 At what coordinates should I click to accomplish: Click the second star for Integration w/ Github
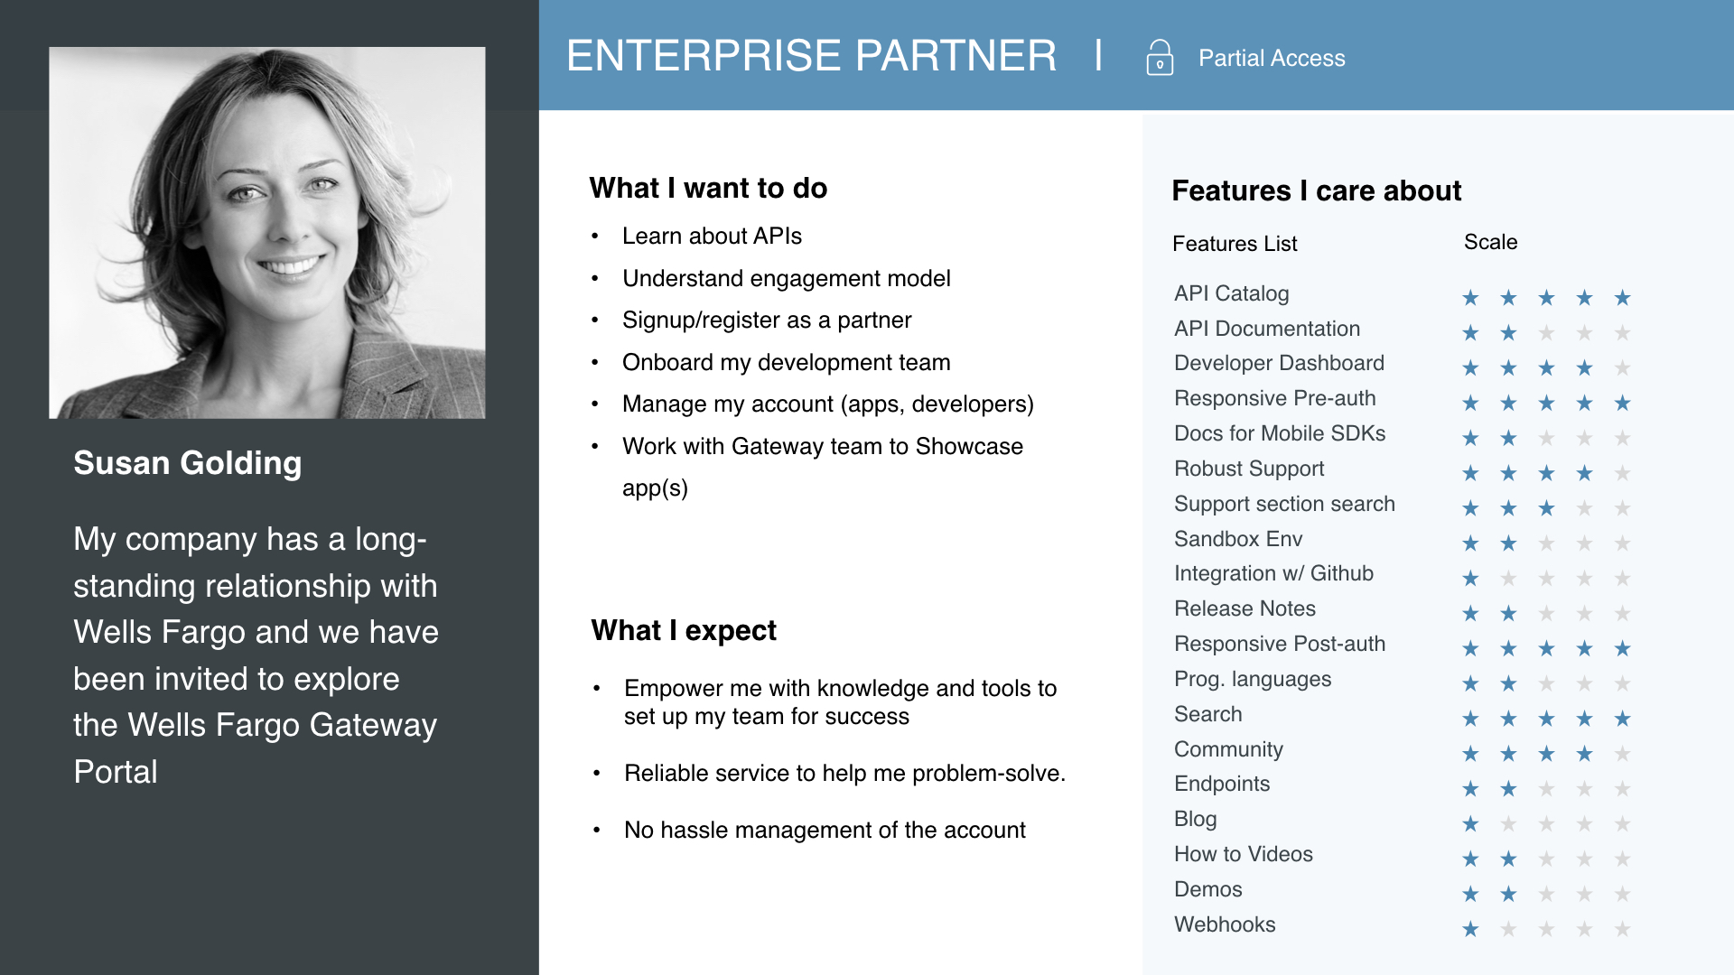(x=1508, y=579)
